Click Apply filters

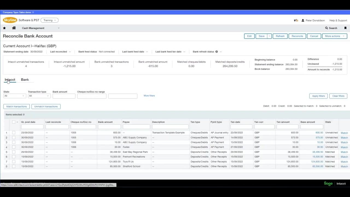click(x=319, y=96)
